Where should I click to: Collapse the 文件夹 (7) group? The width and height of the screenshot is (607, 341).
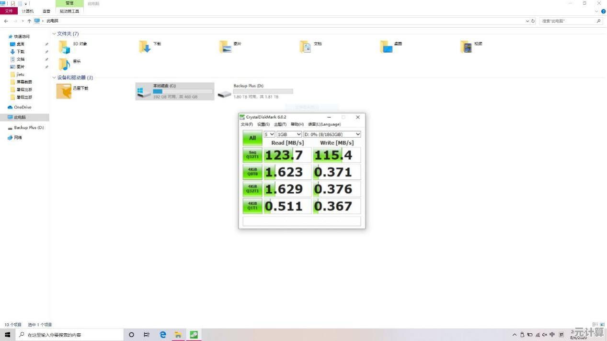pyautogui.click(x=54, y=34)
